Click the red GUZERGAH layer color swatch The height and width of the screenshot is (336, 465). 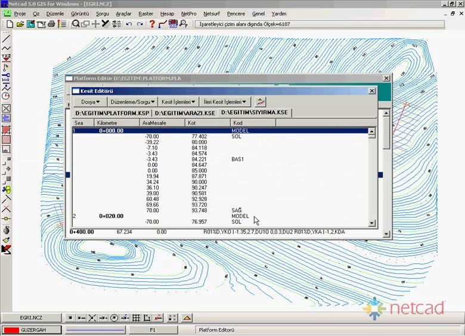[11, 330]
